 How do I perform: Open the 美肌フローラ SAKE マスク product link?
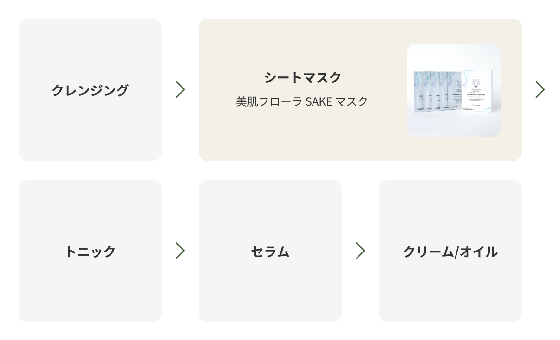pyautogui.click(x=302, y=101)
